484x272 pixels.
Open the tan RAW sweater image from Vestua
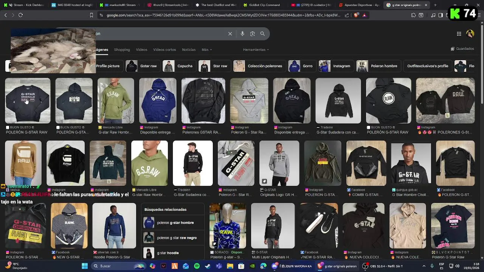click(x=23, y=163)
